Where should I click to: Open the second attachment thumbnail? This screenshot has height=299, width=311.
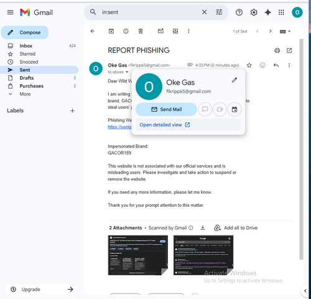point(203,255)
